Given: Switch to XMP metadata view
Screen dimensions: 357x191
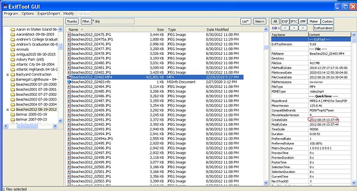Looking at the screenshot, I should click(303, 21).
